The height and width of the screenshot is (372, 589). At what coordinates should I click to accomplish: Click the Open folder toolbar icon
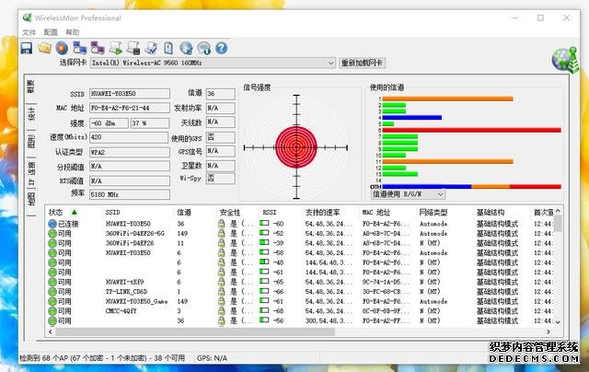coord(44,48)
